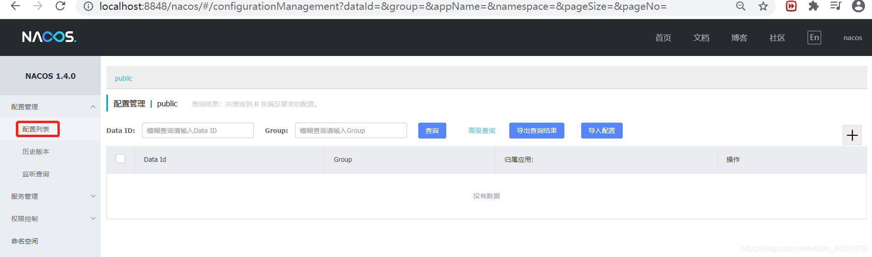Select 配置列表 in the sidebar
Image resolution: width=872 pixels, height=257 pixels.
pyautogui.click(x=36, y=129)
